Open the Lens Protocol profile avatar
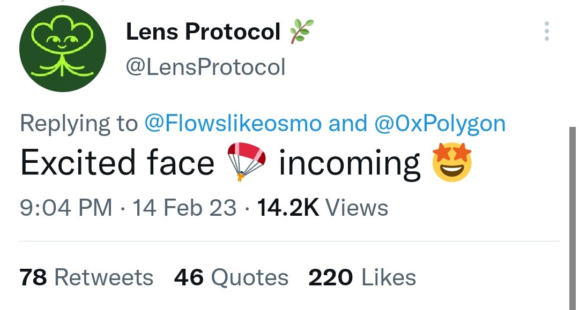 (x=63, y=48)
